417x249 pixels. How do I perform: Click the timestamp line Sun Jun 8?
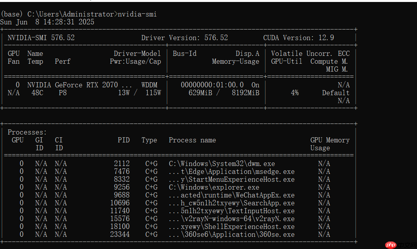click(47, 22)
